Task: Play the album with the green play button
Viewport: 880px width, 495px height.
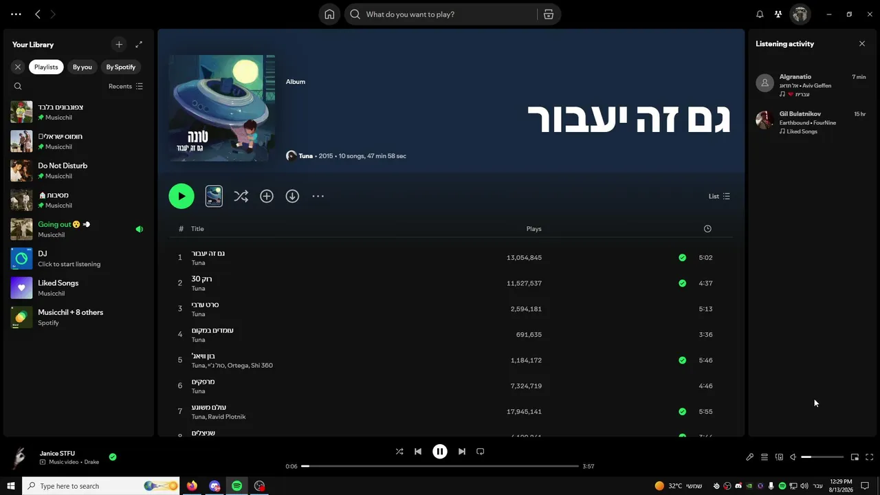Action: (x=181, y=196)
